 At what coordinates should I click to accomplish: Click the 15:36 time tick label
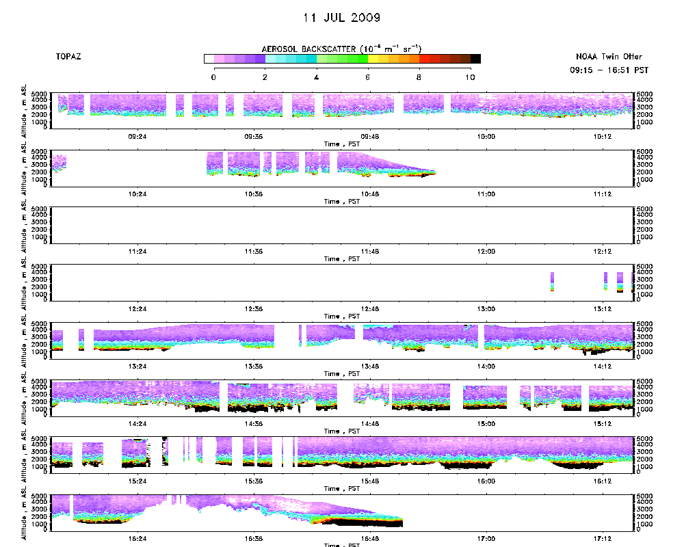pyautogui.click(x=254, y=481)
